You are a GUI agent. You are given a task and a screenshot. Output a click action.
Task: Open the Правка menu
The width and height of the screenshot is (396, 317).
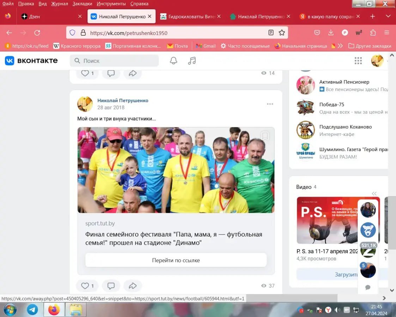pyautogui.click(x=26, y=4)
